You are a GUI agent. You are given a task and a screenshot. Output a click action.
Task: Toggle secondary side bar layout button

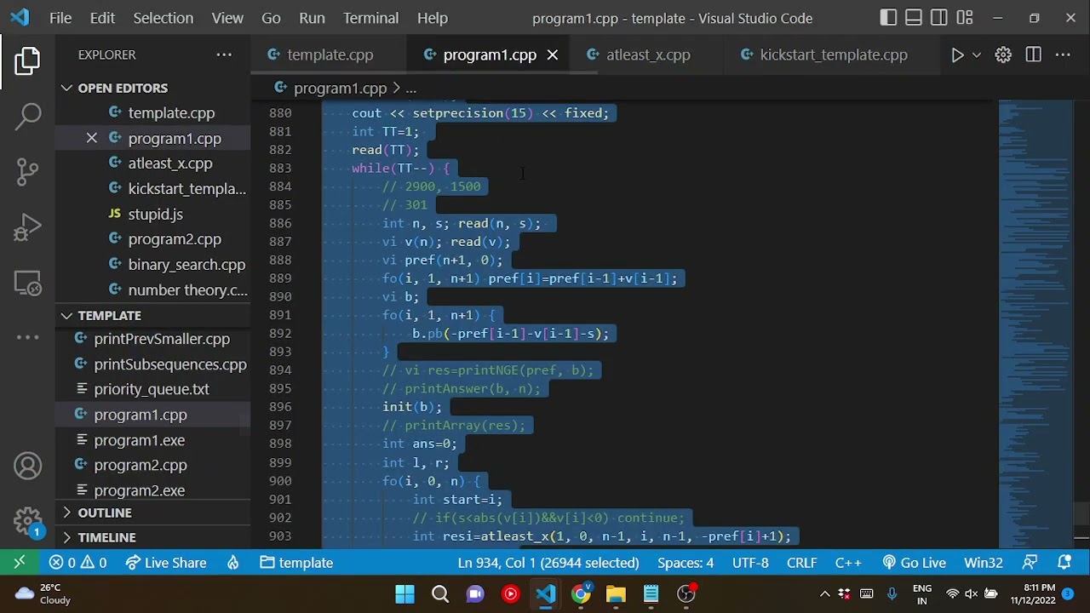[939, 18]
